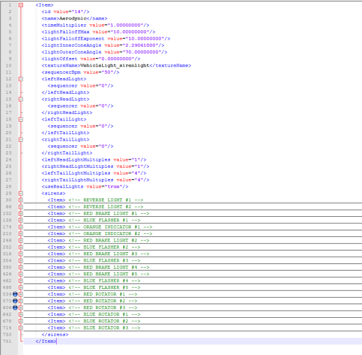Expand the folded REVERSE LIGHT #1 item
Image resolution: width=362 pixels, height=355 pixels.
21,200
